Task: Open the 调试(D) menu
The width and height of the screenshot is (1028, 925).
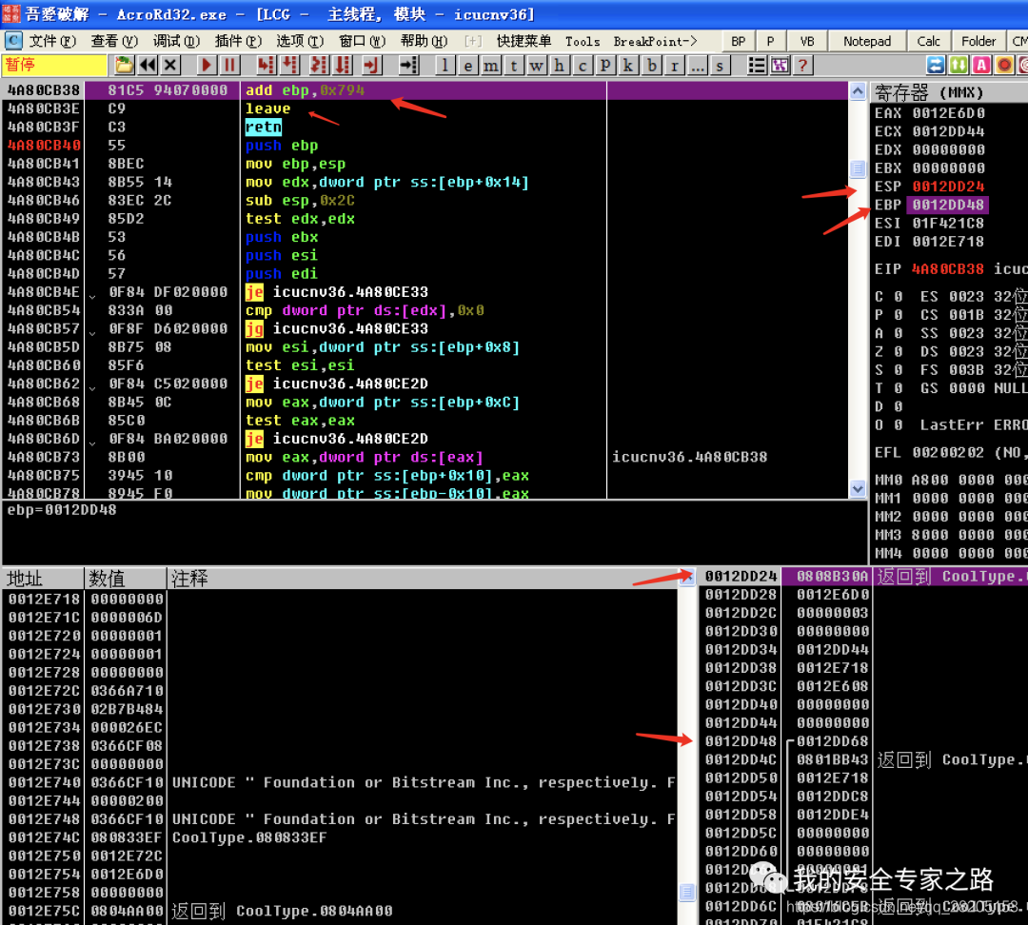Action: (x=176, y=41)
